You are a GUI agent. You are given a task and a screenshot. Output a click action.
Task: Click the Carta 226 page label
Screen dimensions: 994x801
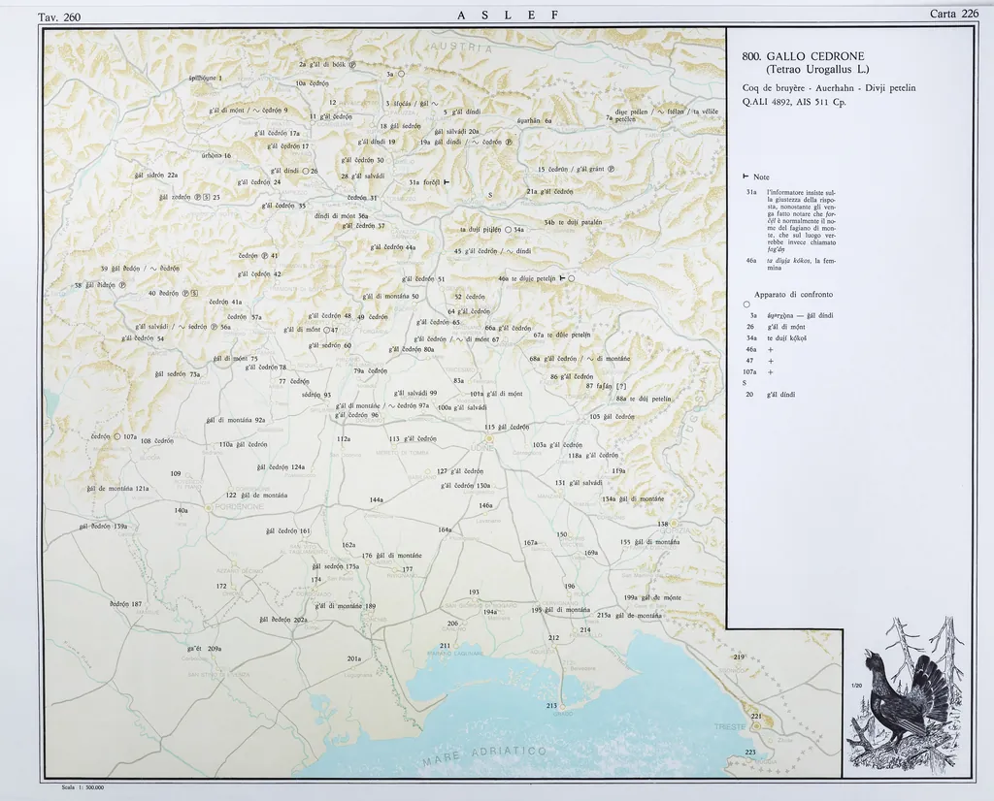[953, 14]
